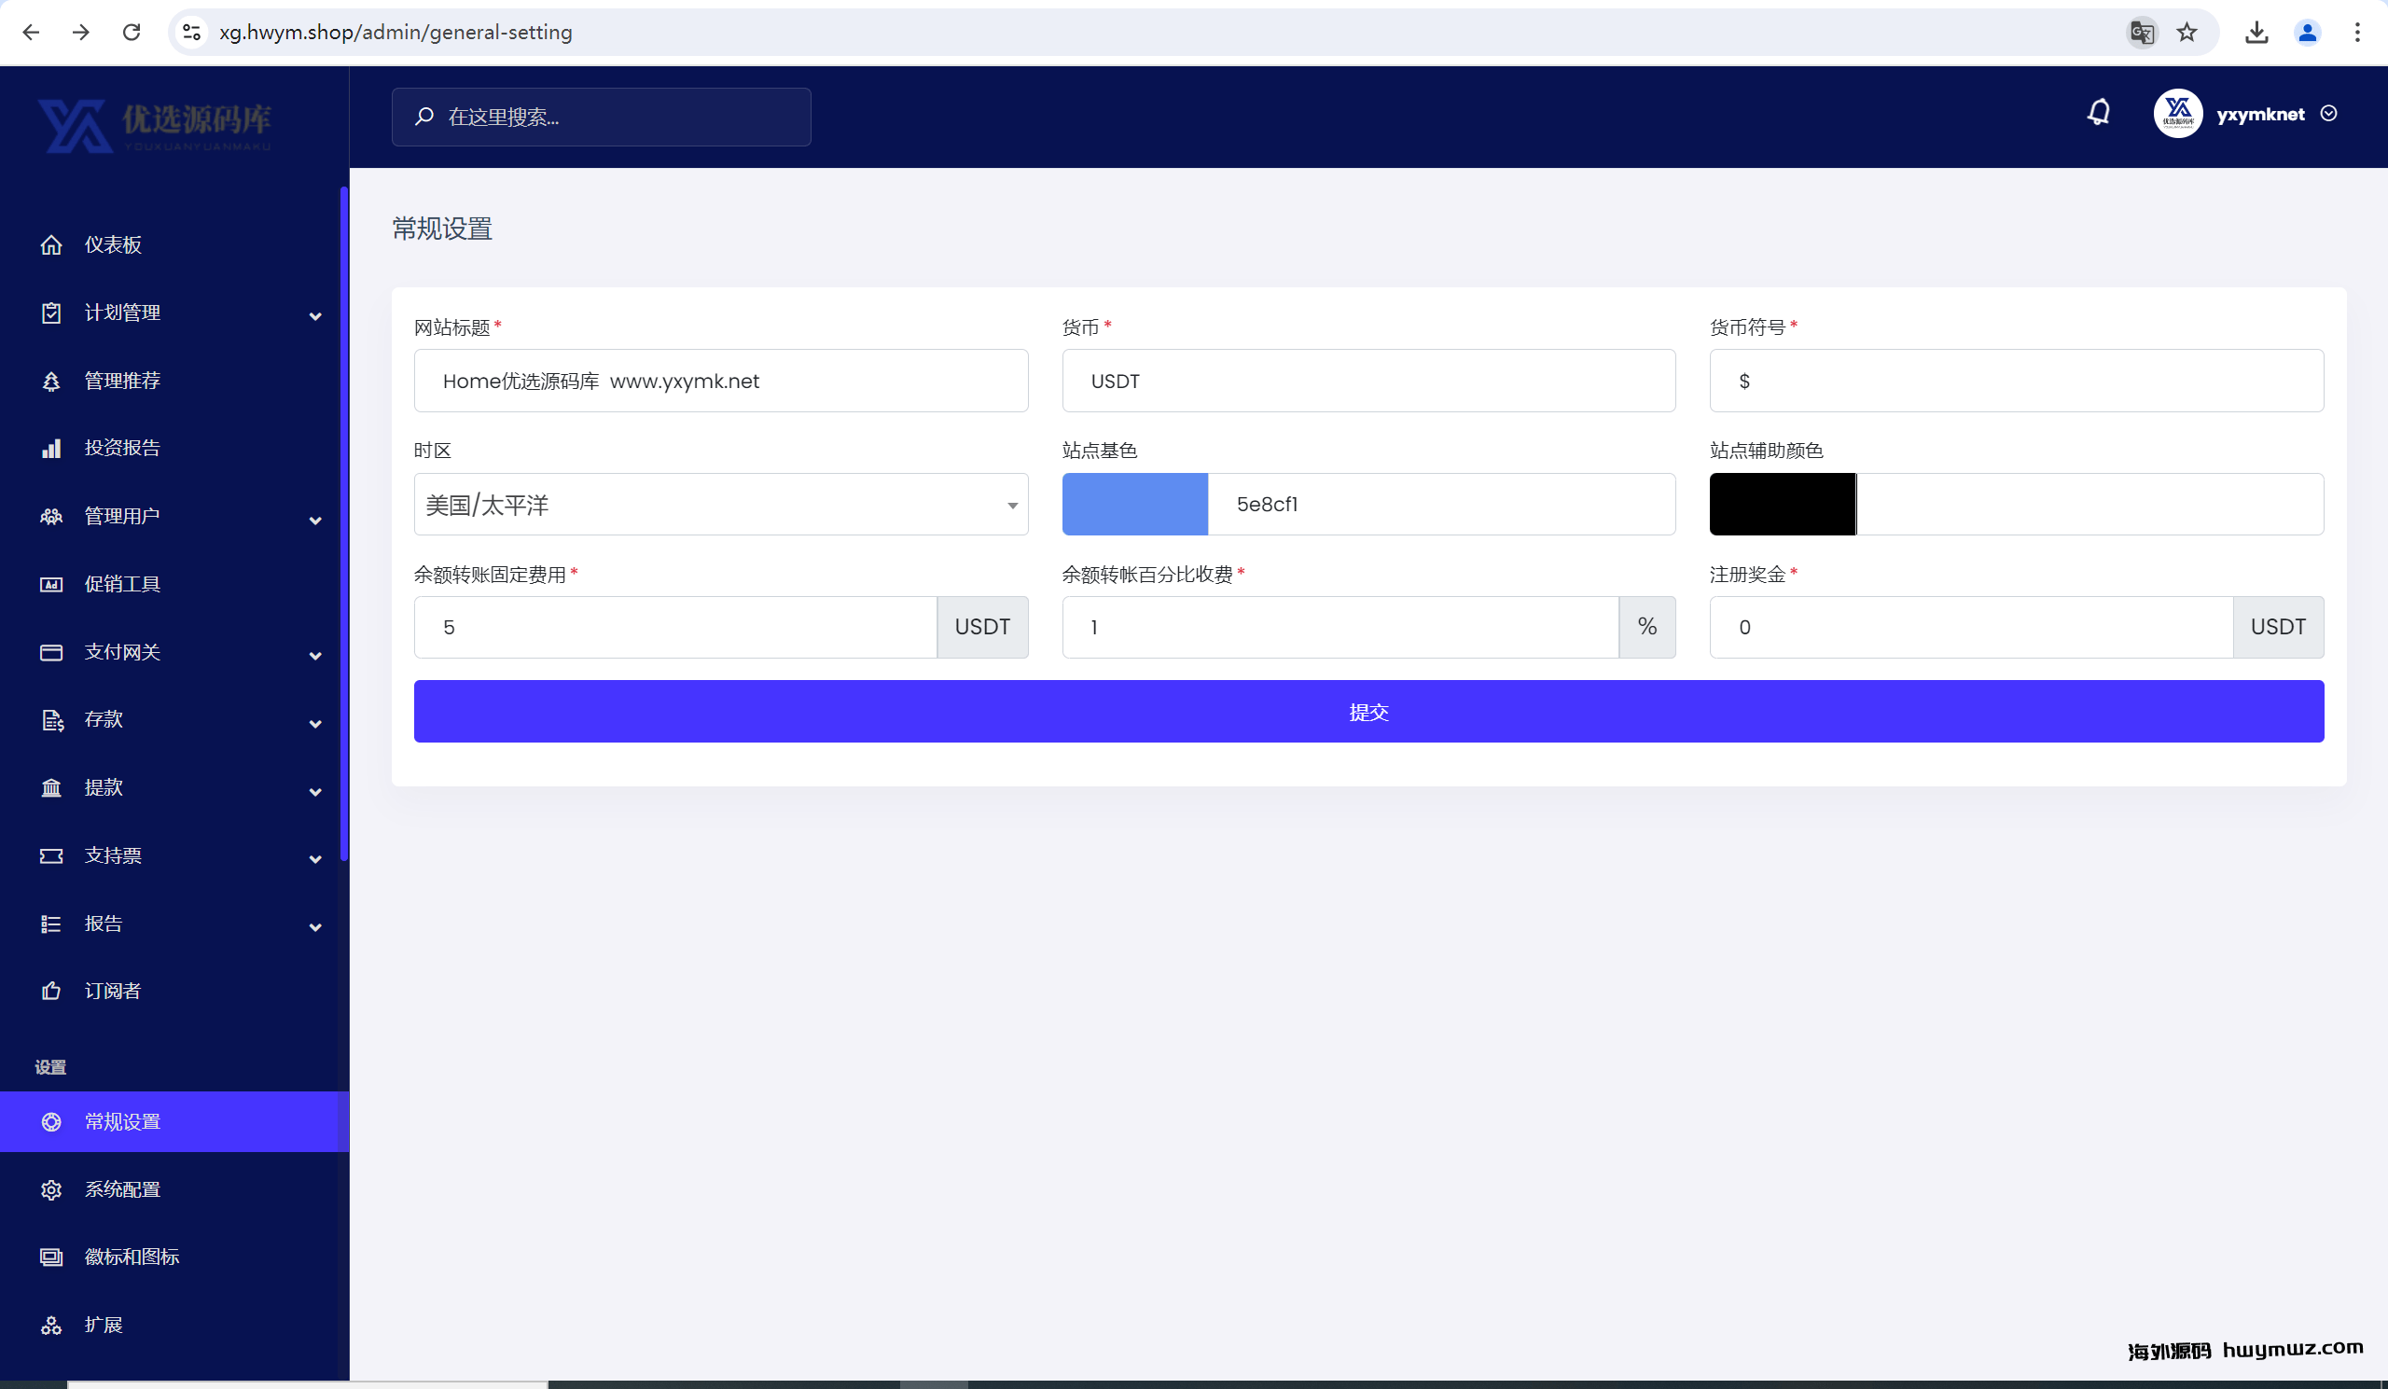Click the dashboard home icon in sidebar
Screen dimensions: 2388x1389
pos(51,245)
